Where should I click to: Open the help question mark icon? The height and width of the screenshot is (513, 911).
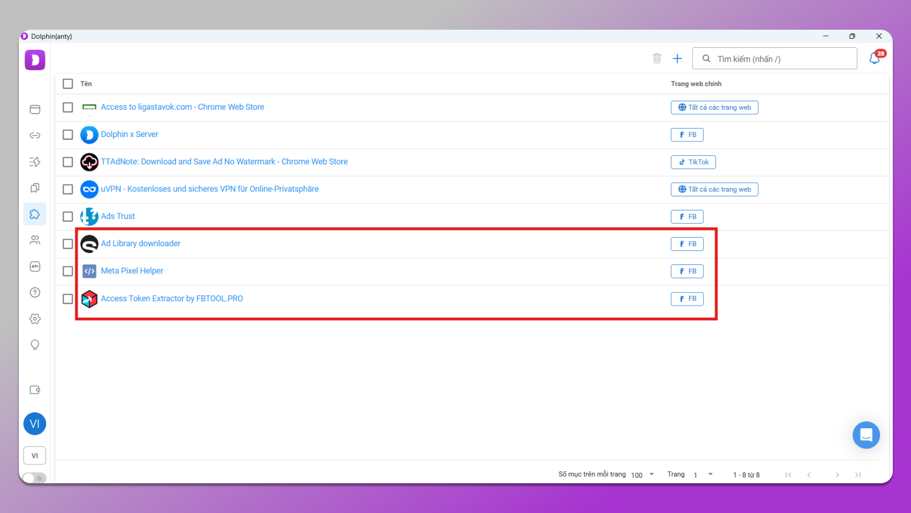click(x=35, y=292)
